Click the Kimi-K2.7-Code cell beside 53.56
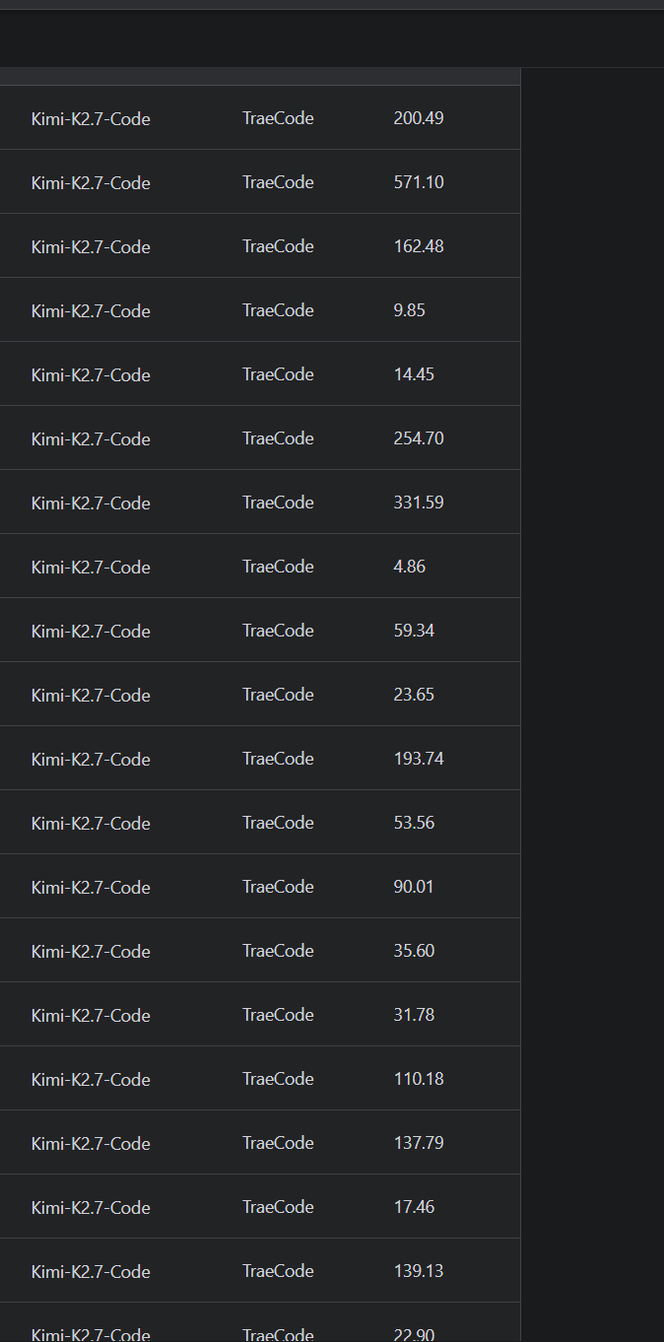The image size is (664, 1342). (x=91, y=823)
